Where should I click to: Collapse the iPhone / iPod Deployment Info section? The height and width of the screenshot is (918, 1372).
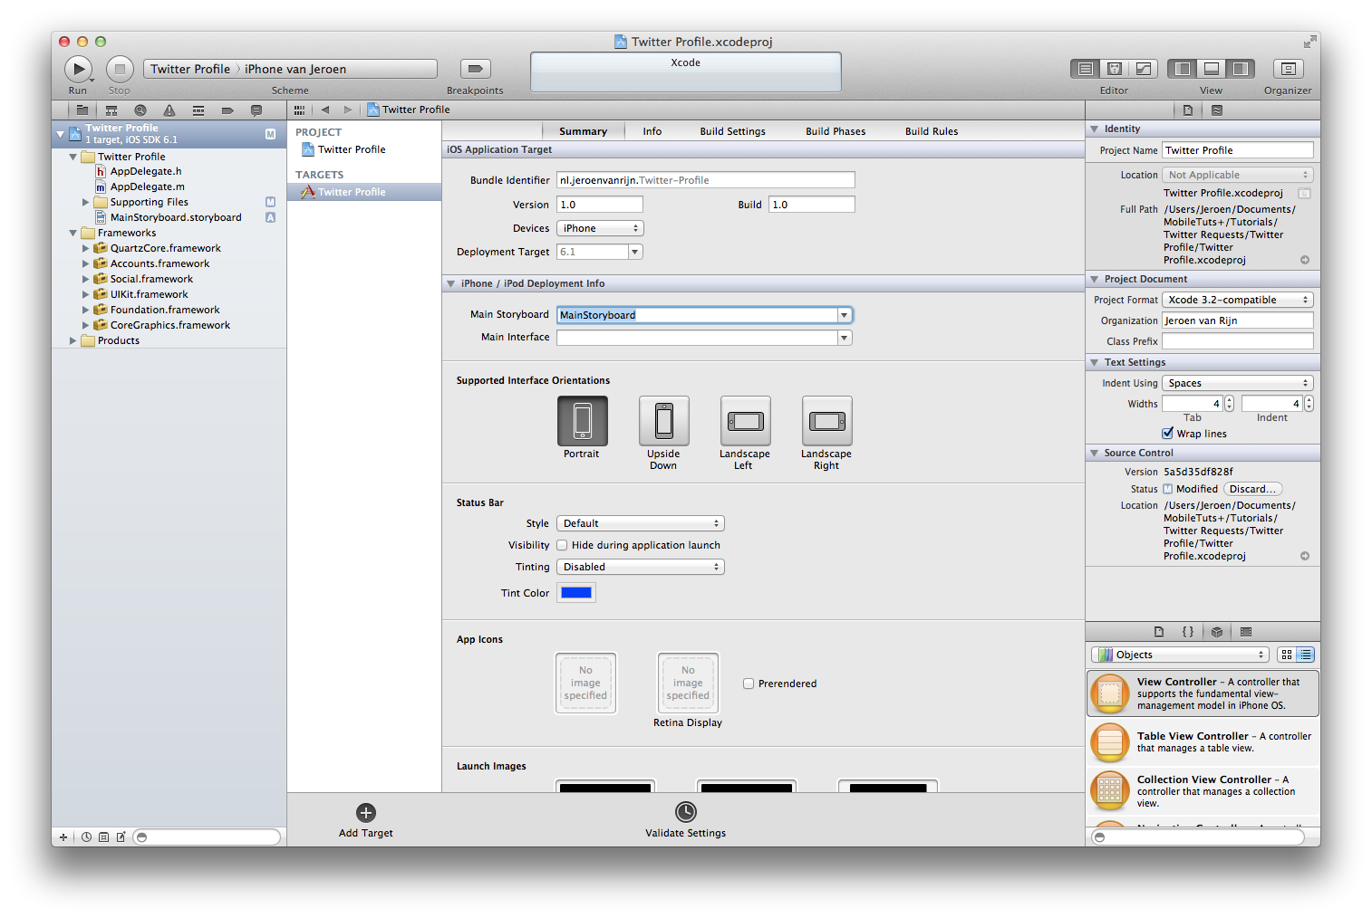(450, 283)
